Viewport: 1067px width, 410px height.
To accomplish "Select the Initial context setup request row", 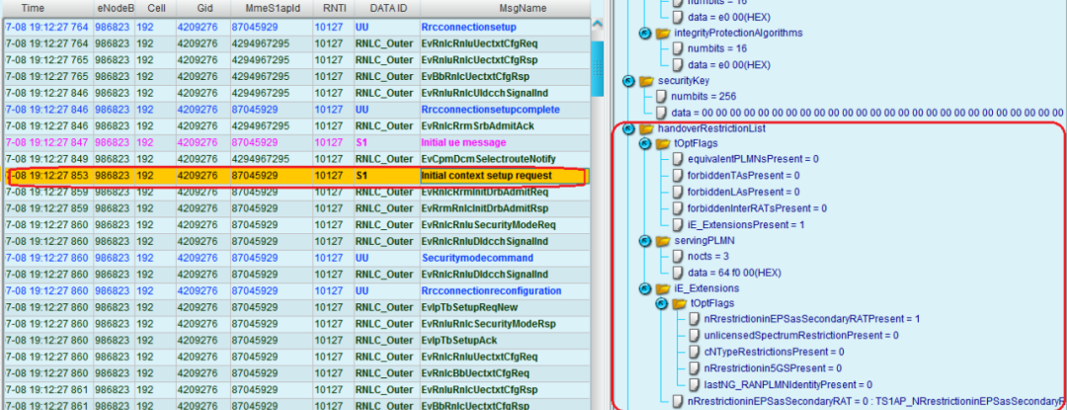I will point(296,176).
